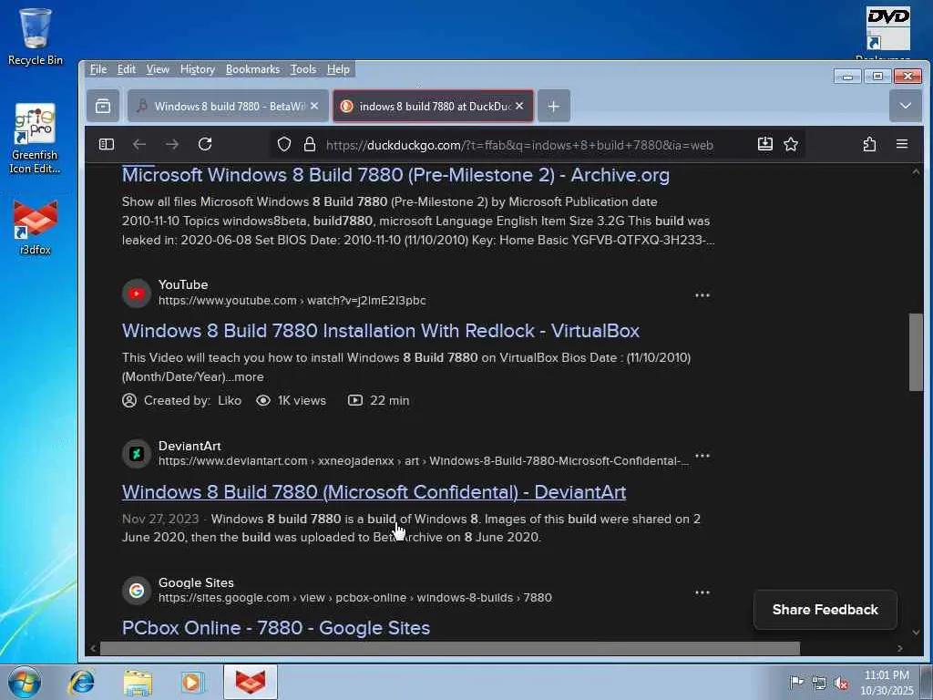
Task: Open the View menu
Action: point(158,69)
